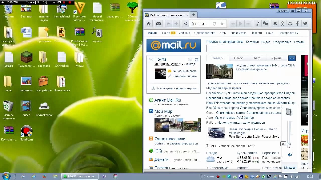Open the Moi Mir smiley toolbar icon
Viewport: 321px width, 180px height.
click(290, 24)
